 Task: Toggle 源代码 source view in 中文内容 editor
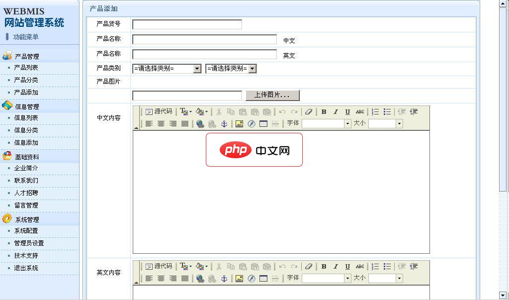pyautogui.click(x=159, y=111)
